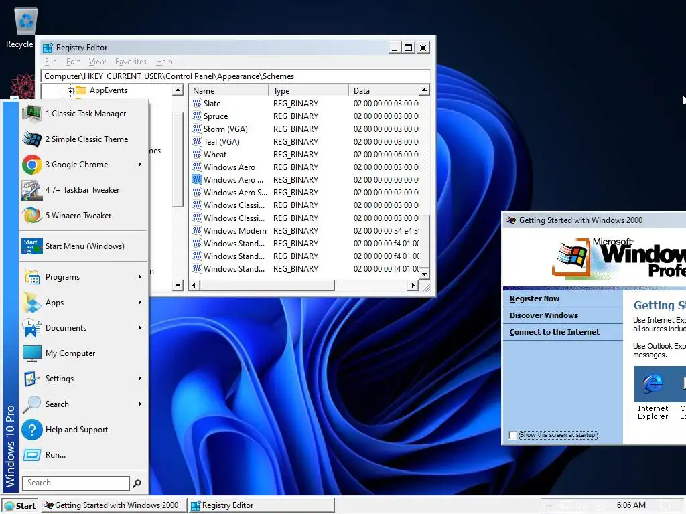Viewport: 686px width, 514px height.
Task: Switch to Getting Started taskbar button
Action: coord(114,505)
